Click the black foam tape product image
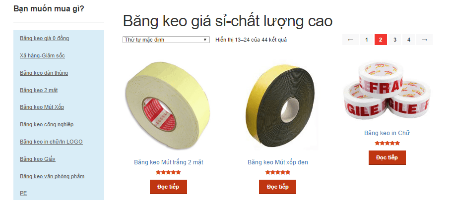This screenshot has width=453, height=200. tap(278, 105)
